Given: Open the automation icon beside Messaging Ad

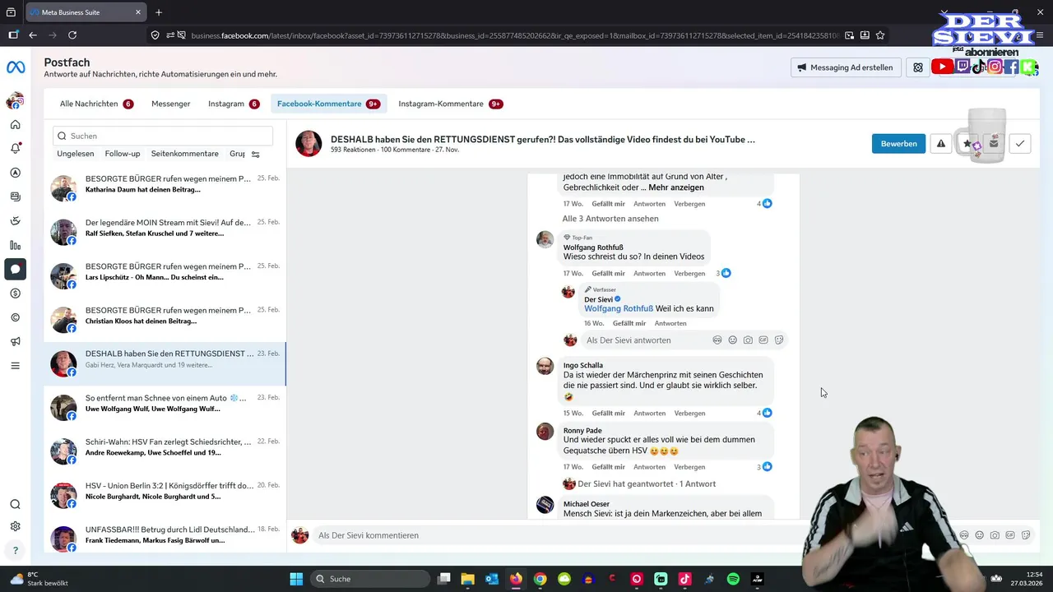Looking at the screenshot, I should [918, 67].
